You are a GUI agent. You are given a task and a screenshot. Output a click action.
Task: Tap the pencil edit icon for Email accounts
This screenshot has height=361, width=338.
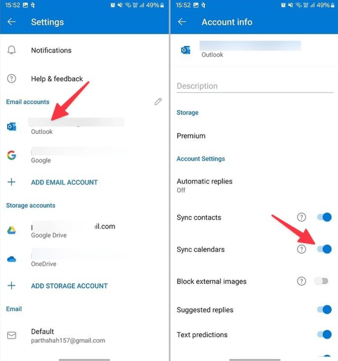click(158, 102)
